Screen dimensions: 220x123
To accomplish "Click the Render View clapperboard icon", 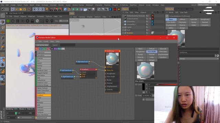I will click(52, 9).
